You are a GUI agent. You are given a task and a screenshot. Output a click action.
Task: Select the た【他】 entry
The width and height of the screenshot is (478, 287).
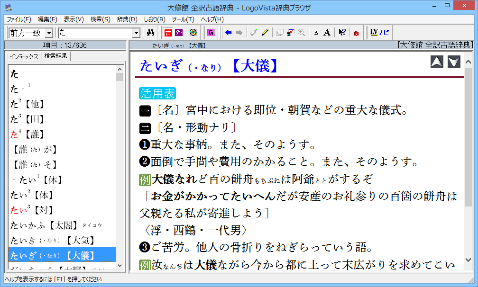(x=28, y=104)
